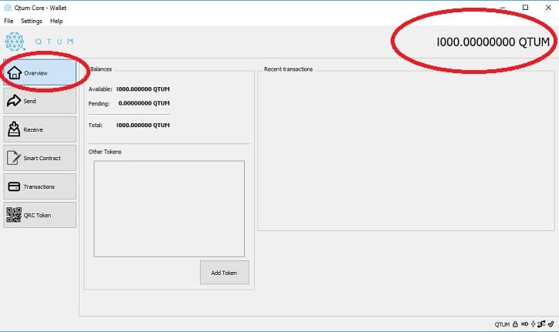Click the HD wallet status icon
Image resolution: width=559 pixels, height=332 pixels.
524,324
